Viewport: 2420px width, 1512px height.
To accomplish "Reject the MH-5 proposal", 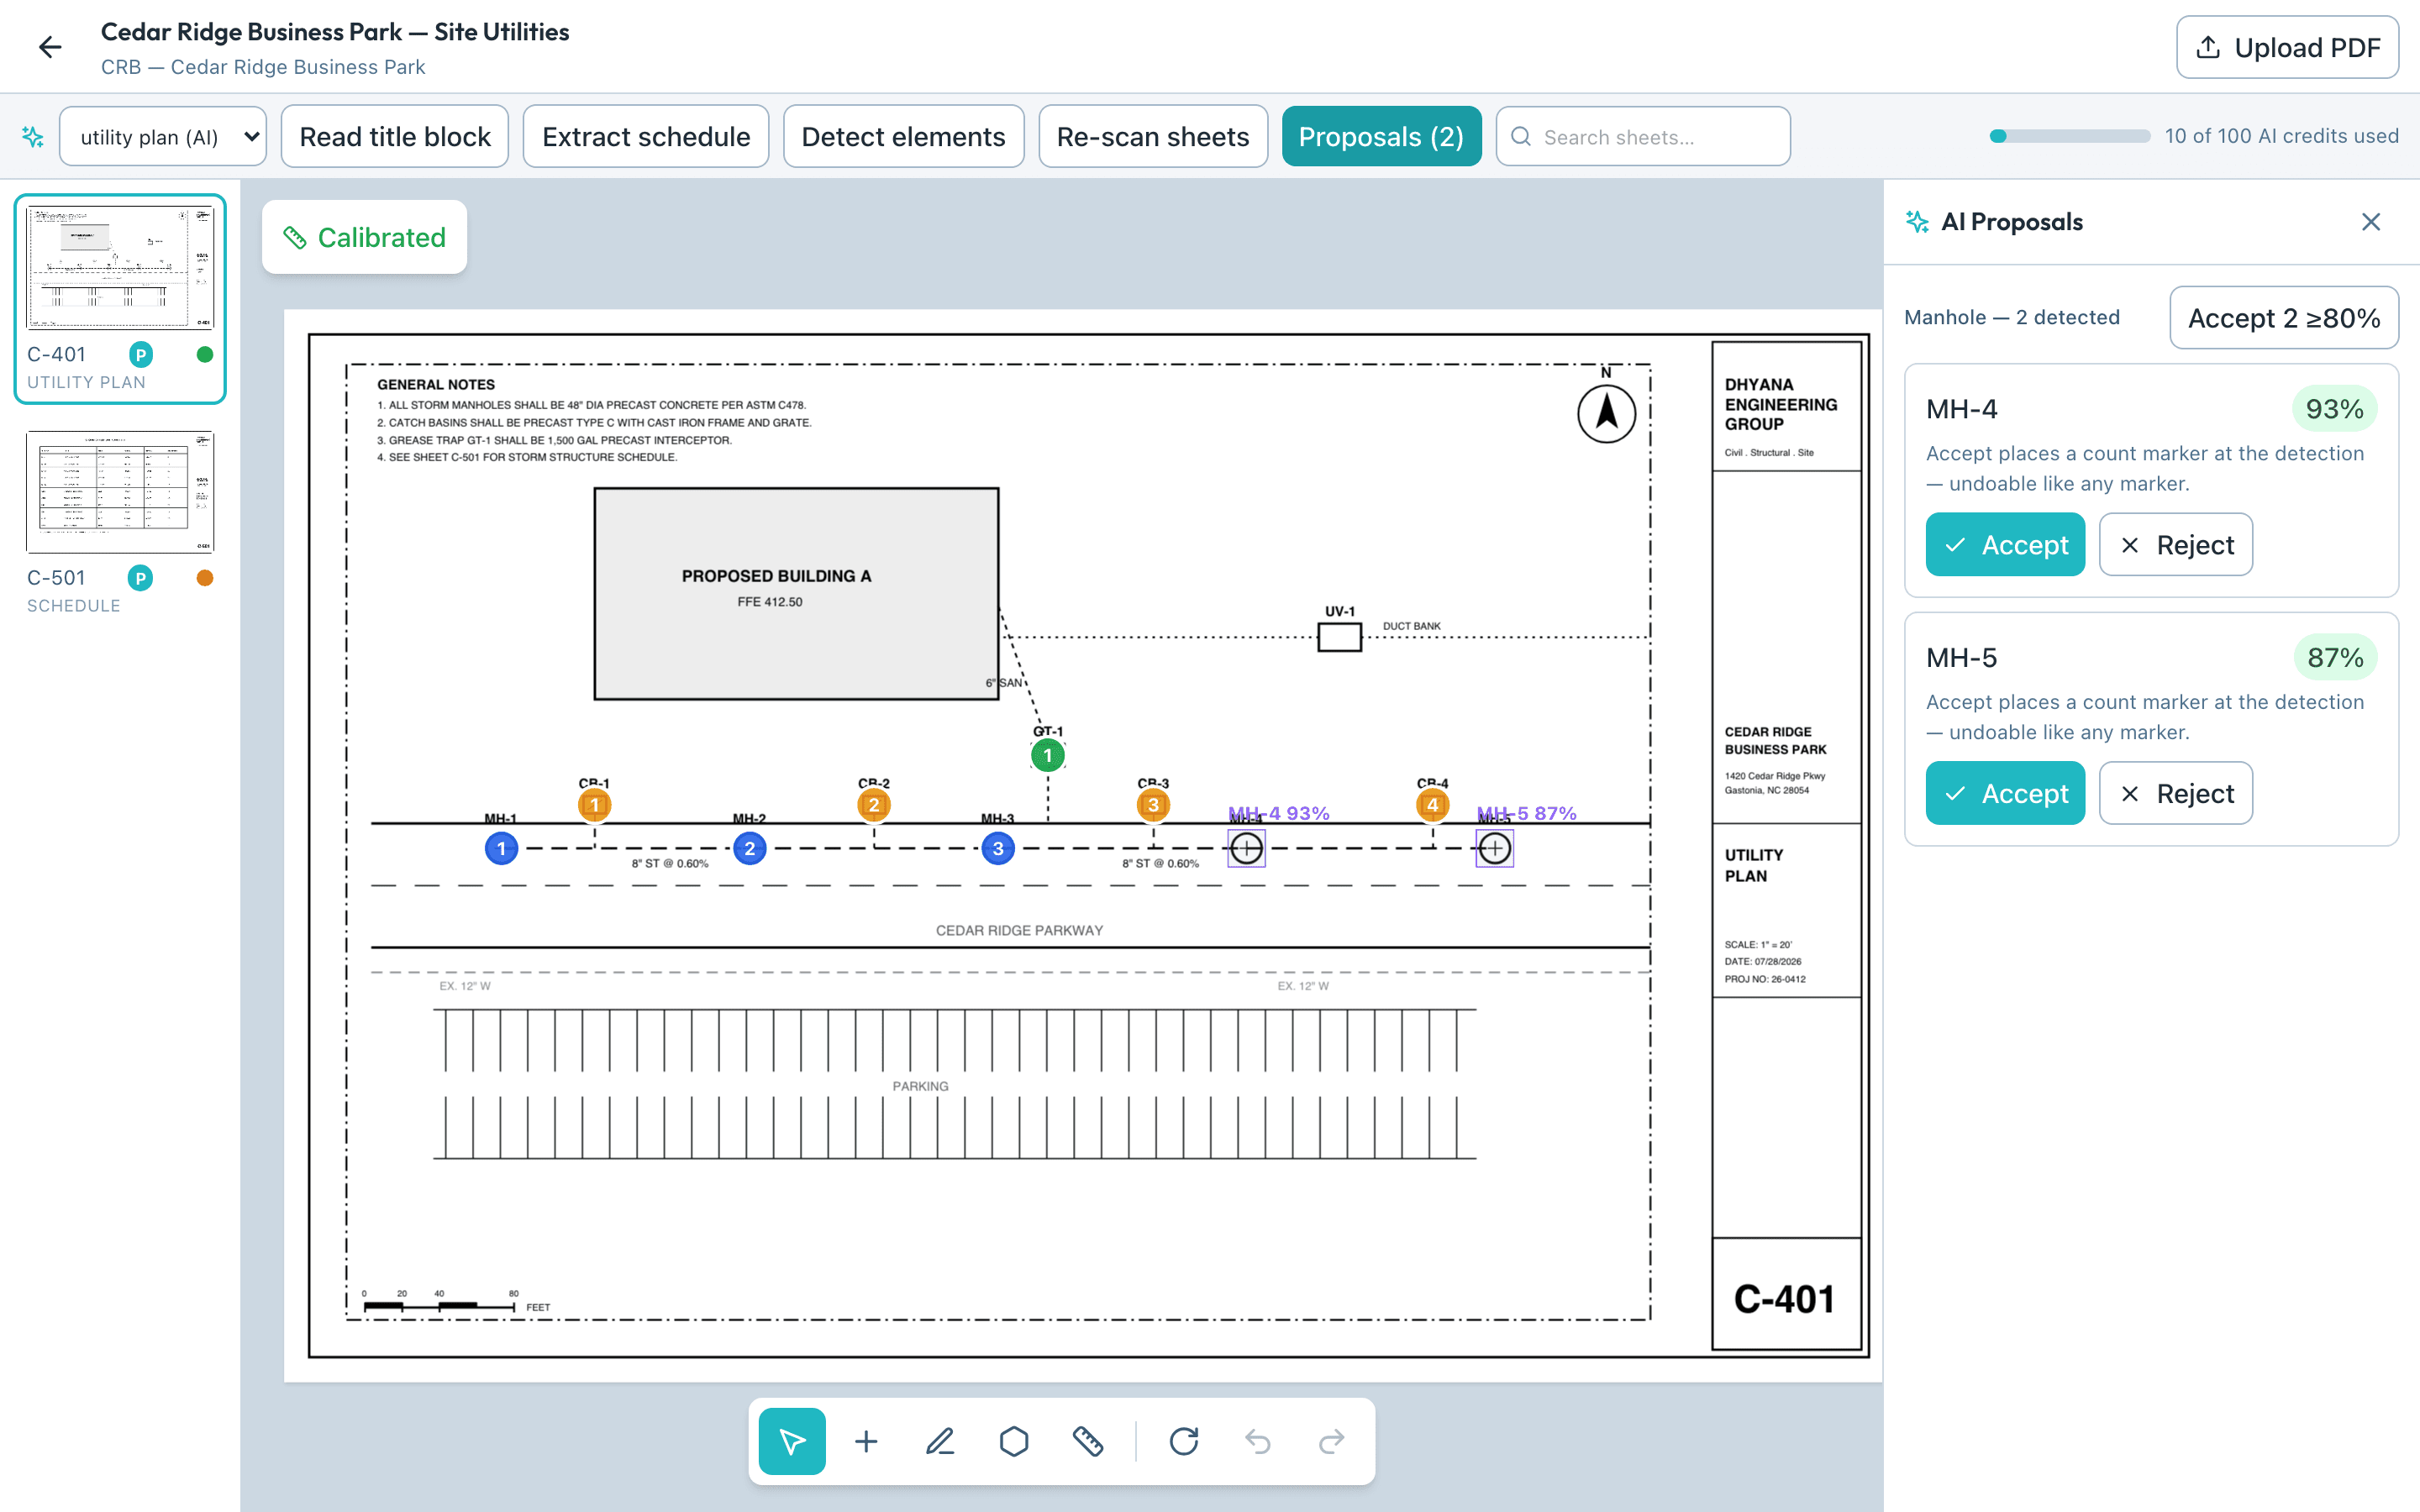I will 2175,794.
